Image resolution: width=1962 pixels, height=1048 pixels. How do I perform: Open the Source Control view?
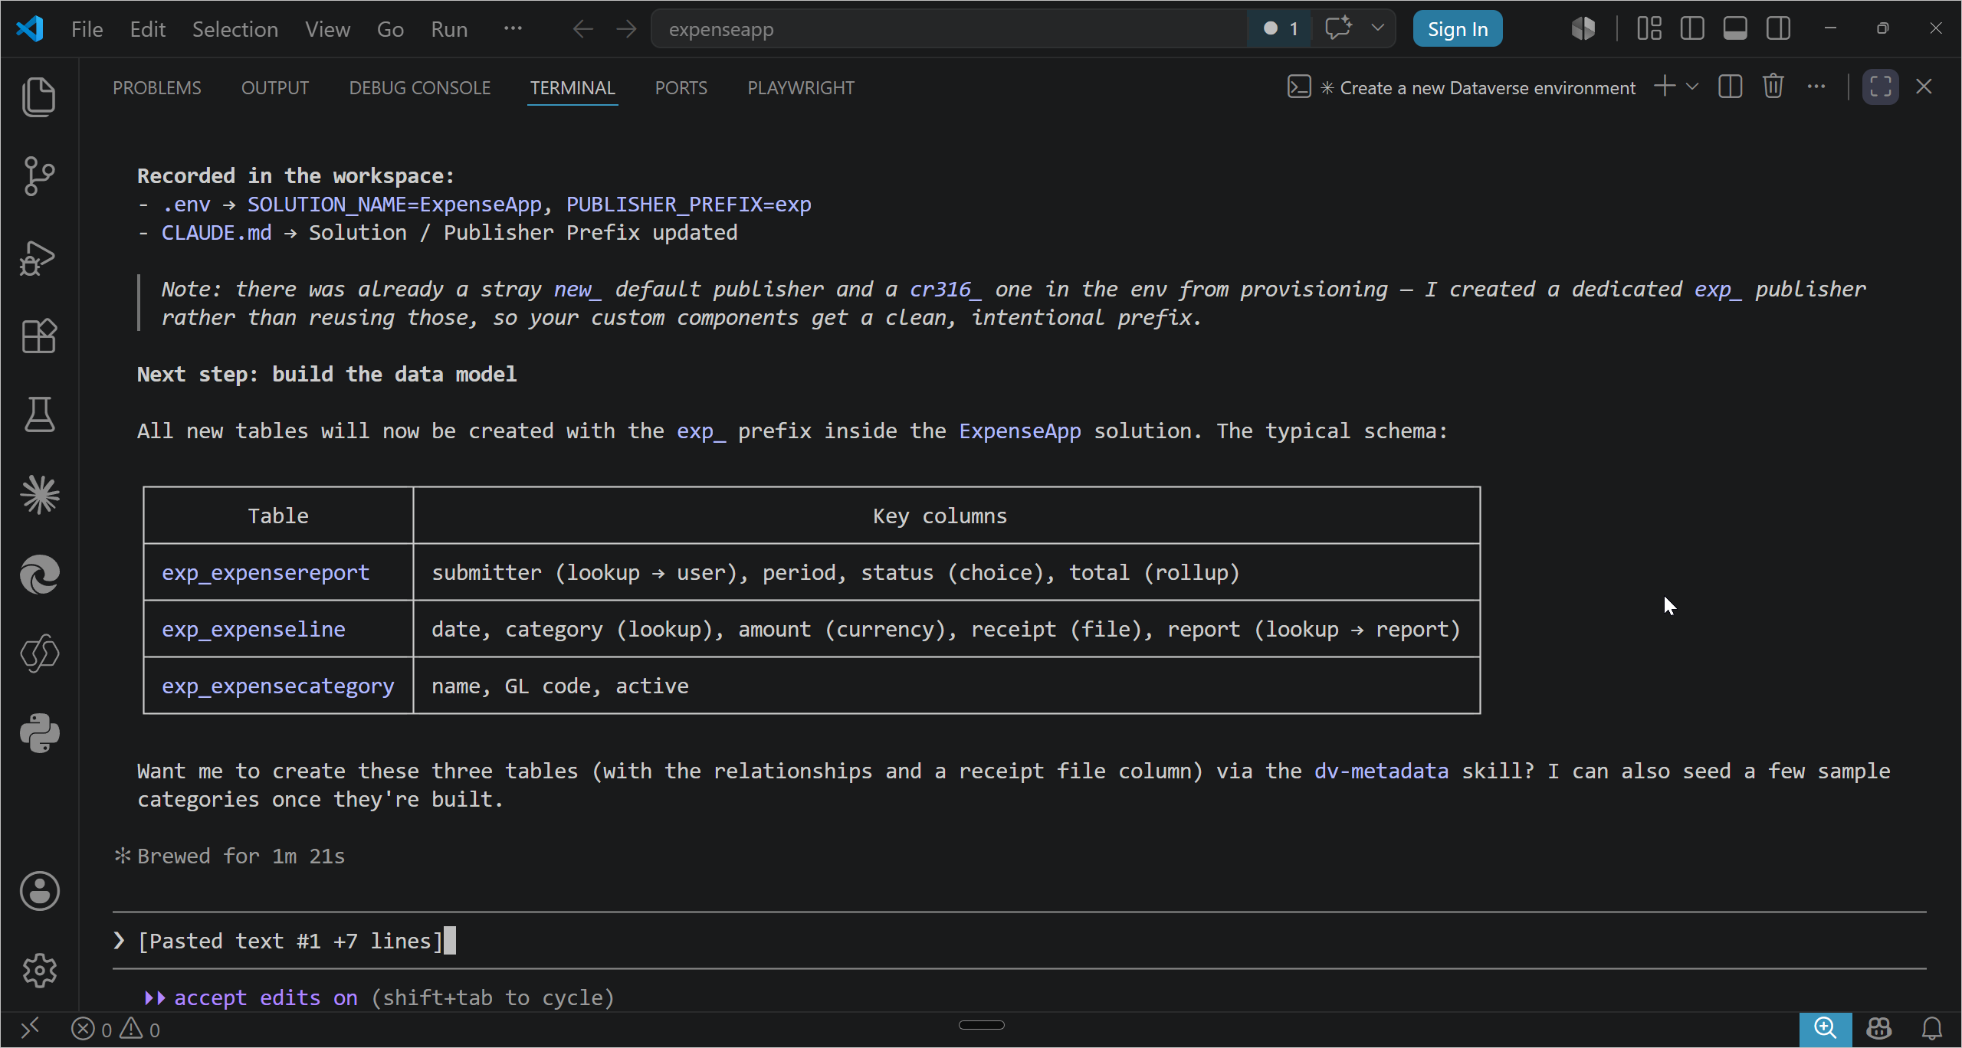(39, 176)
